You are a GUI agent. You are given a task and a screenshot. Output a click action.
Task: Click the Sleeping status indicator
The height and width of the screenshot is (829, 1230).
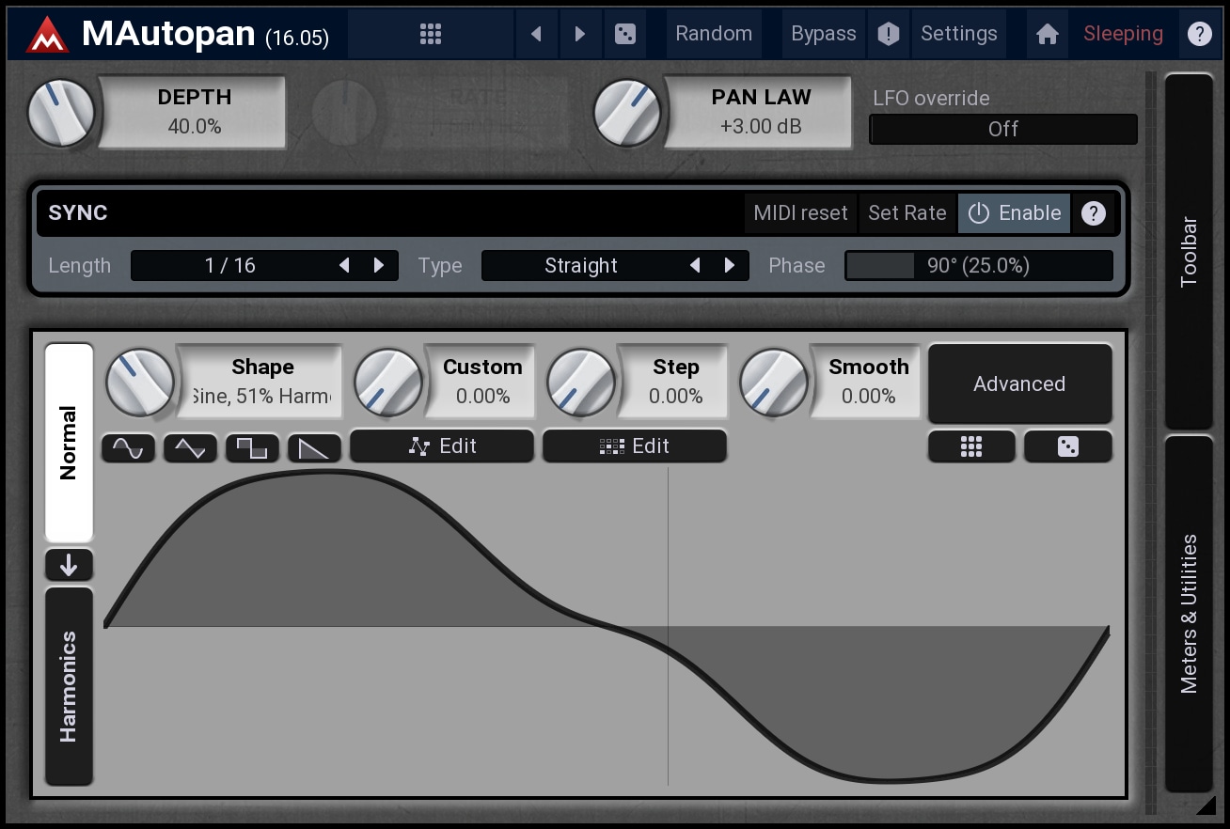click(x=1123, y=34)
